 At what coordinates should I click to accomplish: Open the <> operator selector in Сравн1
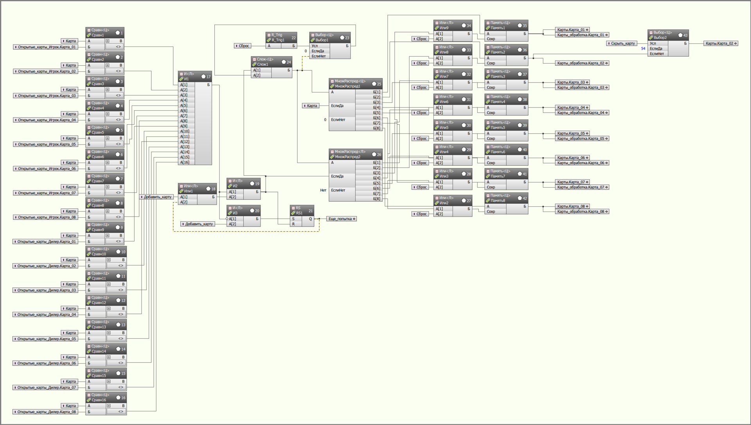coord(118,47)
